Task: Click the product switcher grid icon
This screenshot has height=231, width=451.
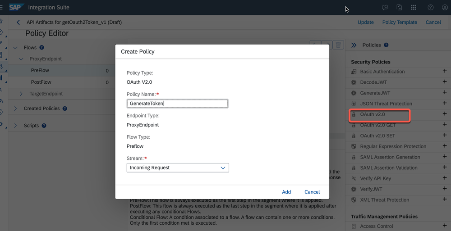Action: point(413,8)
